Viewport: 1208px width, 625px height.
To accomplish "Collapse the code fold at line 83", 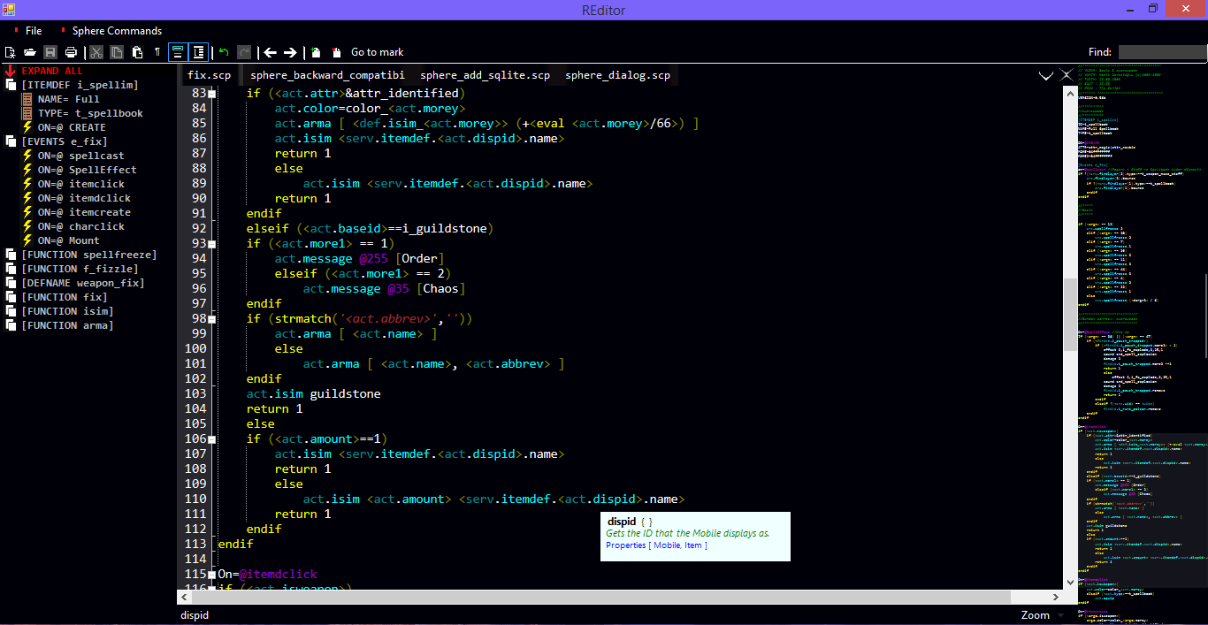I will click(x=212, y=93).
